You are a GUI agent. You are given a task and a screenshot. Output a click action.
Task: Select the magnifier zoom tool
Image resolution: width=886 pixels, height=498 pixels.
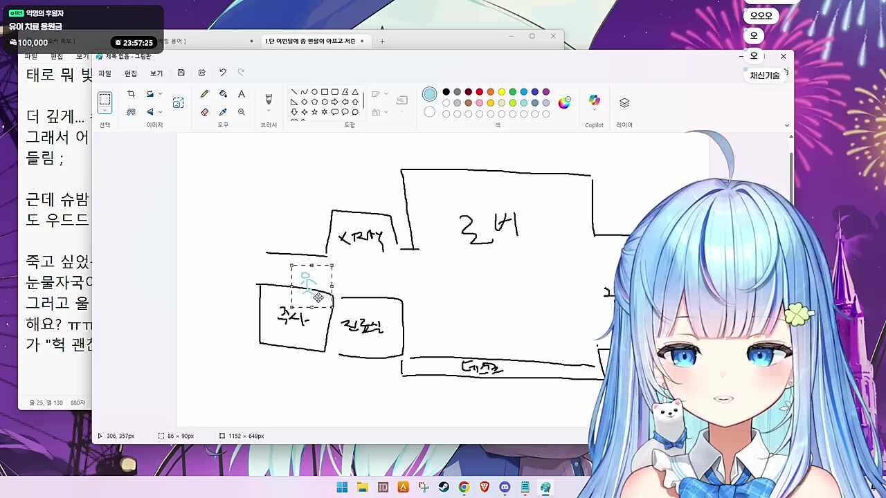click(x=241, y=112)
